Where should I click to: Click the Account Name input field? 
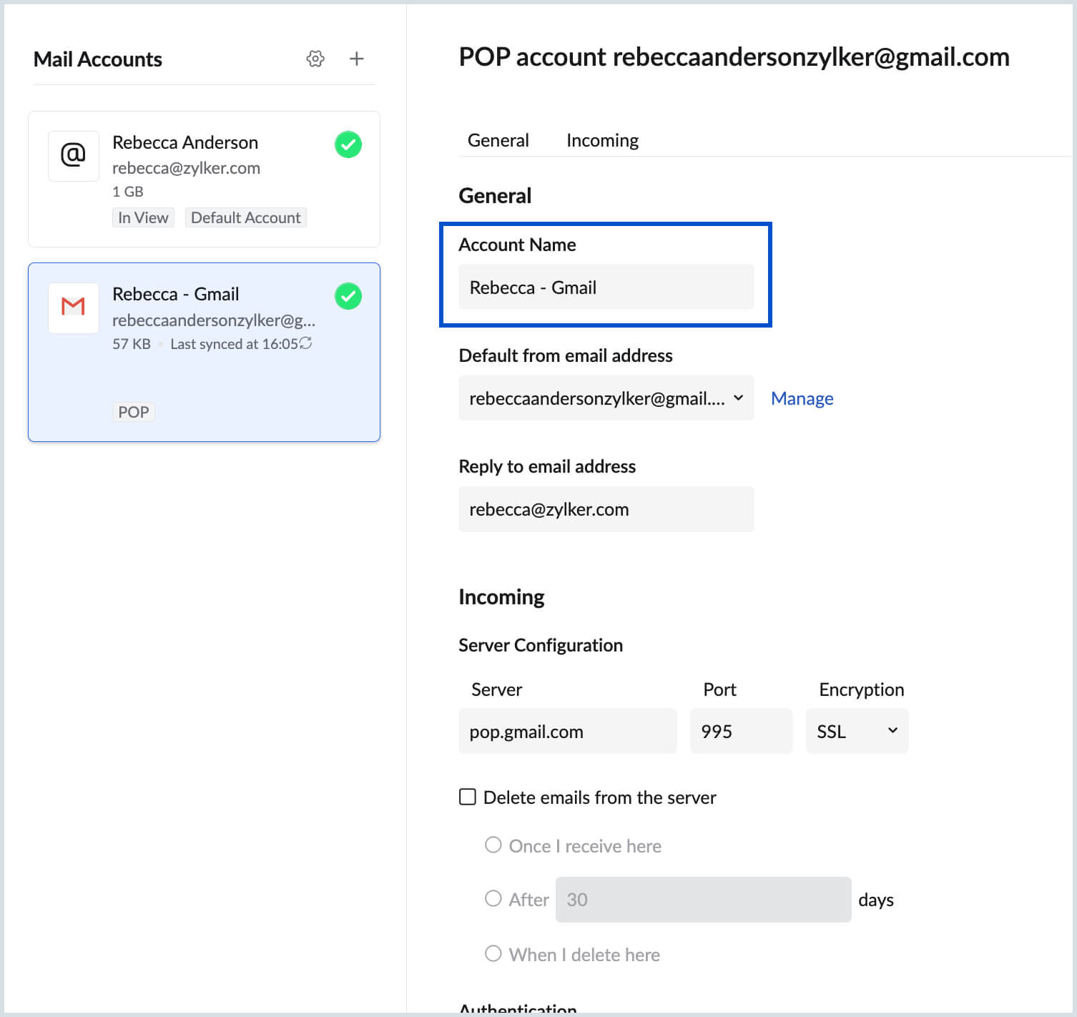pos(606,288)
